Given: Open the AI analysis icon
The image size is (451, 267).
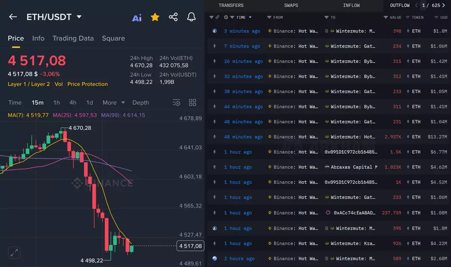Looking at the screenshot, I should point(137,17).
